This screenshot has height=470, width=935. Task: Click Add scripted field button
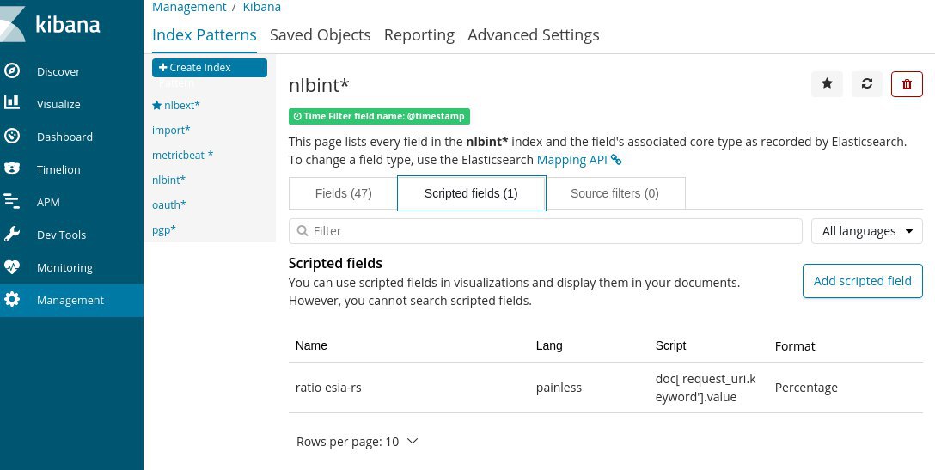[862, 281]
